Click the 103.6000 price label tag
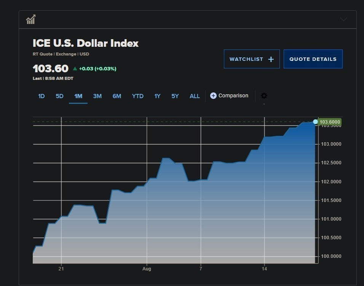Screen dimensions: 364x286 click(x=330, y=122)
